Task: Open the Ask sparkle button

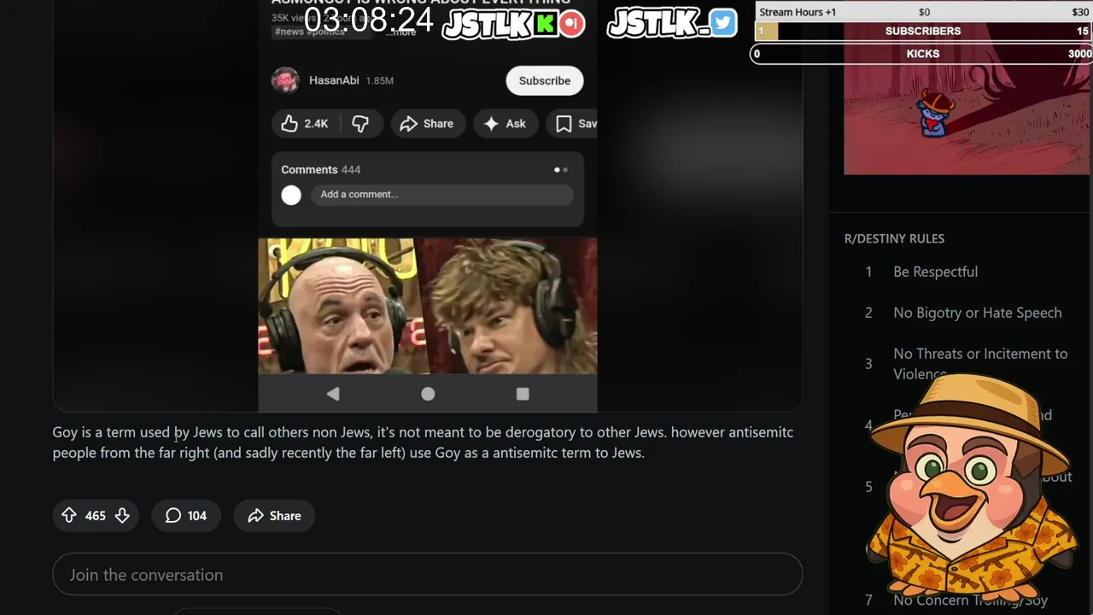Action: click(x=505, y=124)
